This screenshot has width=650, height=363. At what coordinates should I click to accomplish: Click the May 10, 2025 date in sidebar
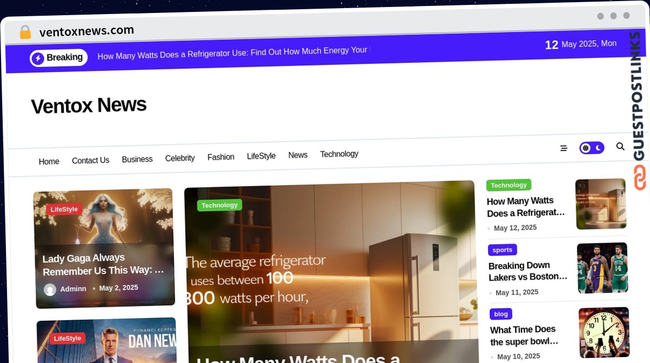click(518, 356)
